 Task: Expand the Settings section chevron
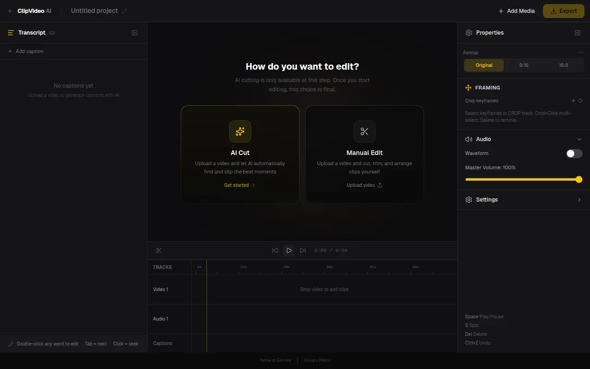click(579, 200)
